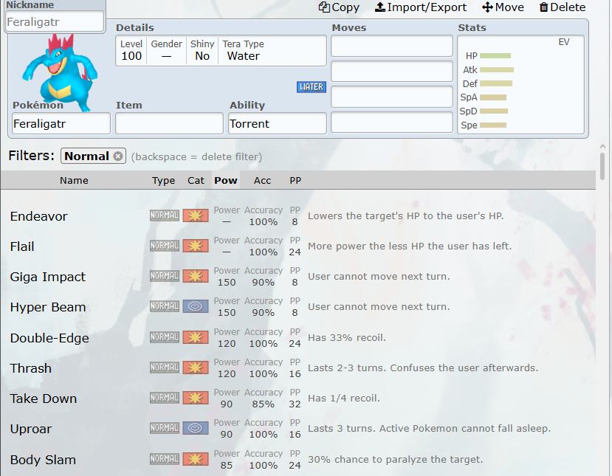Screen dimensions: 612x476
Task: Open the Stats EV panel
Action: [520, 85]
